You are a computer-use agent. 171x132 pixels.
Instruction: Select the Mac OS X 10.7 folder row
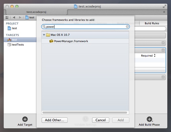pos(85,35)
